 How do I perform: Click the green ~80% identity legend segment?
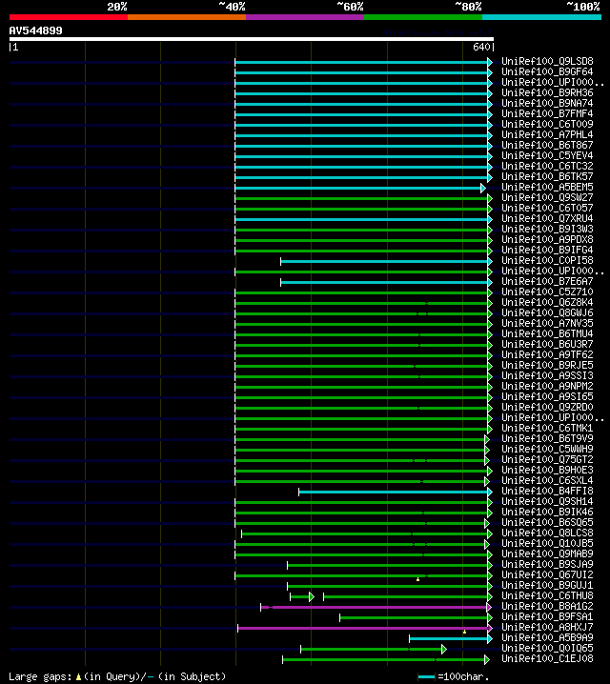pyautogui.click(x=423, y=17)
